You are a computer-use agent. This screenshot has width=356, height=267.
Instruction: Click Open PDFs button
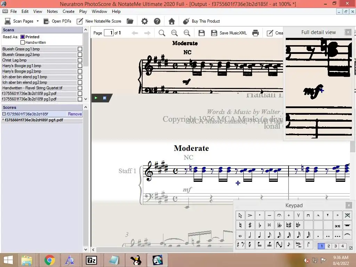point(57,21)
